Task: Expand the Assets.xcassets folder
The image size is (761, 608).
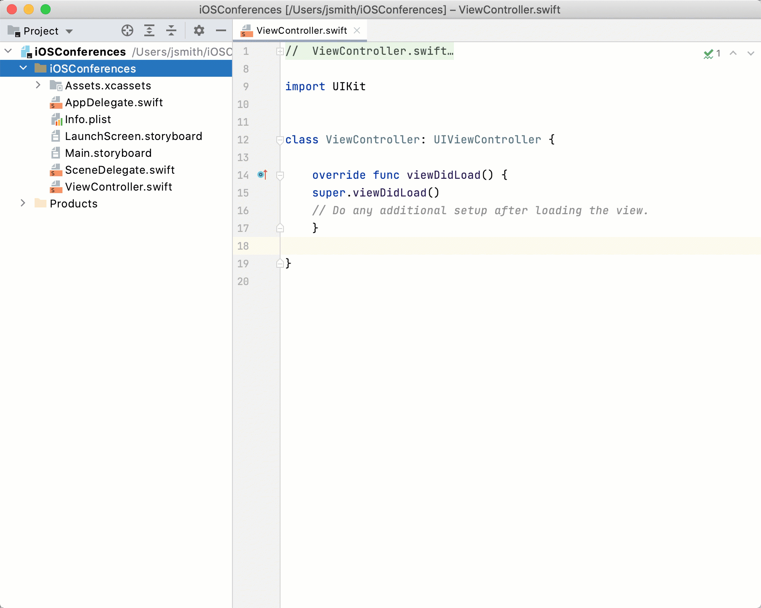Action: tap(38, 85)
